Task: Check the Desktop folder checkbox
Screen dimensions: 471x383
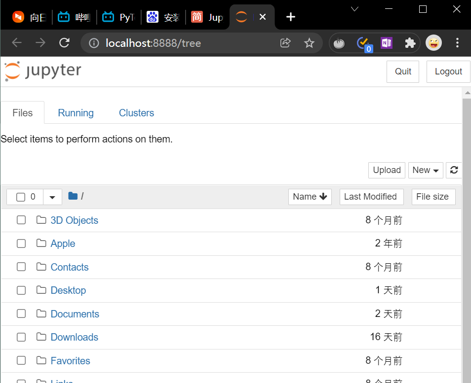Action: point(21,290)
